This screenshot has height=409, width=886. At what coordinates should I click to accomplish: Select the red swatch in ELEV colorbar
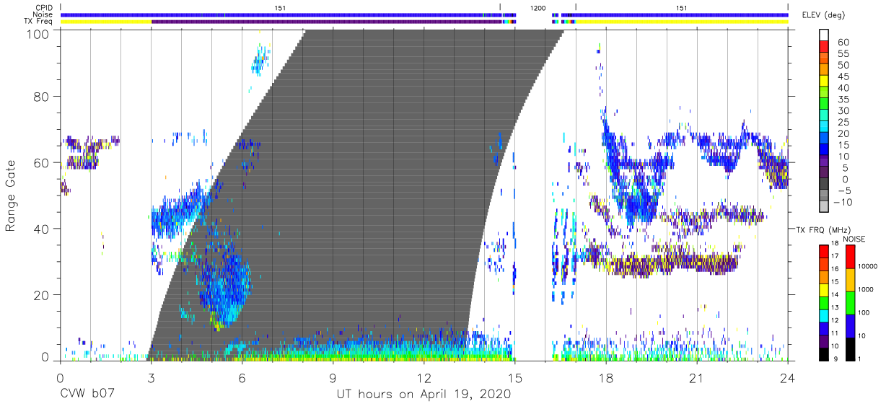(x=824, y=48)
